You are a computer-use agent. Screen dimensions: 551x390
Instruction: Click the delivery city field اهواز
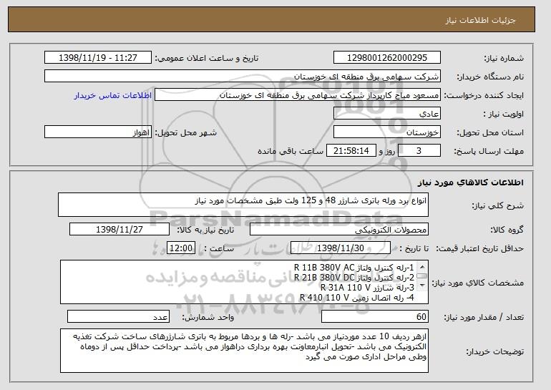click(x=98, y=132)
